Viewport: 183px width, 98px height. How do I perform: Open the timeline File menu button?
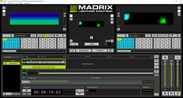(156, 57)
